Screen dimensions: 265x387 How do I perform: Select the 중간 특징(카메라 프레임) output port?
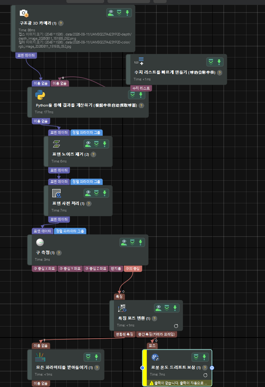point(156,334)
